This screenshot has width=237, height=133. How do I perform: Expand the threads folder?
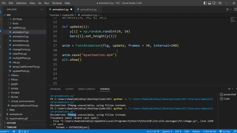point(15,93)
